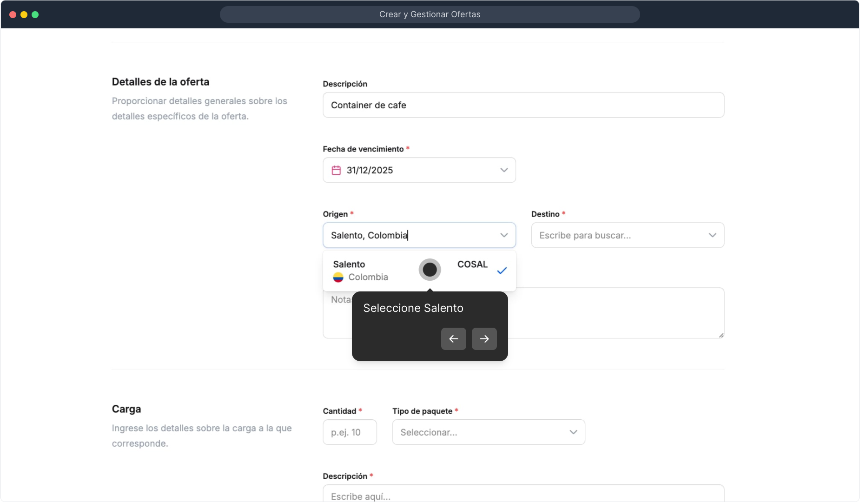Open the Destino dropdown chevron
Screen dimensions: 860x502
pos(712,235)
